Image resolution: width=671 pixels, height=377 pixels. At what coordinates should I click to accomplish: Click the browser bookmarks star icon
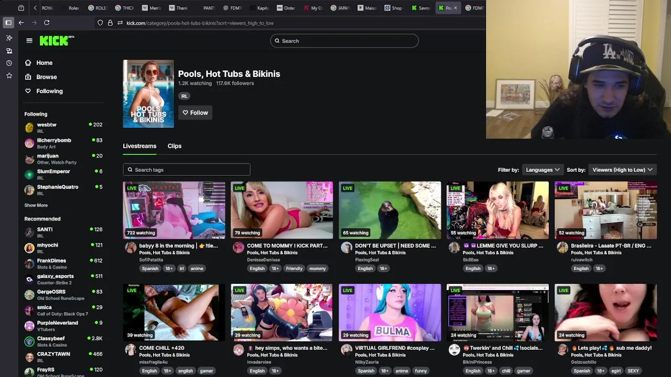pos(9,75)
